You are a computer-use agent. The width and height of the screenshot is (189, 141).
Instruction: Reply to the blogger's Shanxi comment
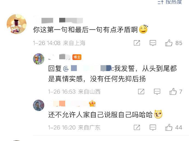tap(157, 92)
